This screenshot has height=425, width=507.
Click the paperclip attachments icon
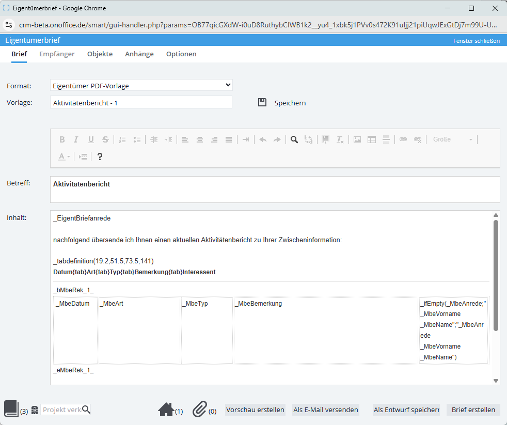(x=200, y=409)
